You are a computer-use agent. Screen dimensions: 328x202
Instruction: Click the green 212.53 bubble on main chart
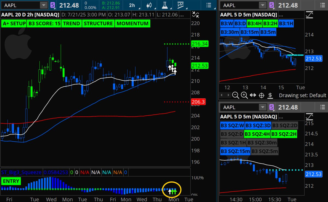tap(200, 66)
